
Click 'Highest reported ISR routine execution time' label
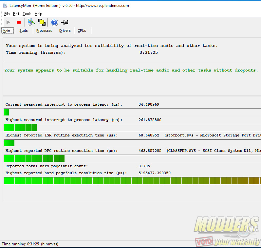pos(62,135)
